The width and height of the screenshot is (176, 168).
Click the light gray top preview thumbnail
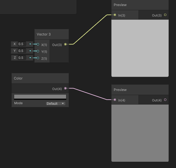pos(140,48)
